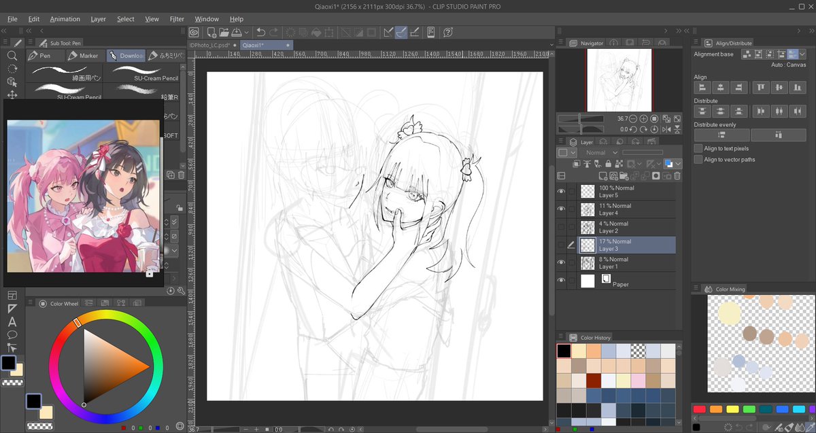
Task: Open the layer blending mode dropdown
Action: click(601, 153)
